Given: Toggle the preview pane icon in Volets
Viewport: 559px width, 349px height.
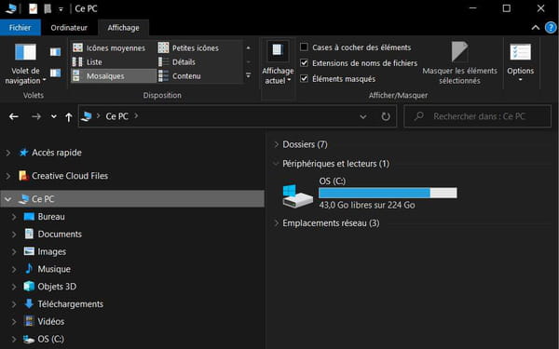Looking at the screenshot, I should click(55, 52).
